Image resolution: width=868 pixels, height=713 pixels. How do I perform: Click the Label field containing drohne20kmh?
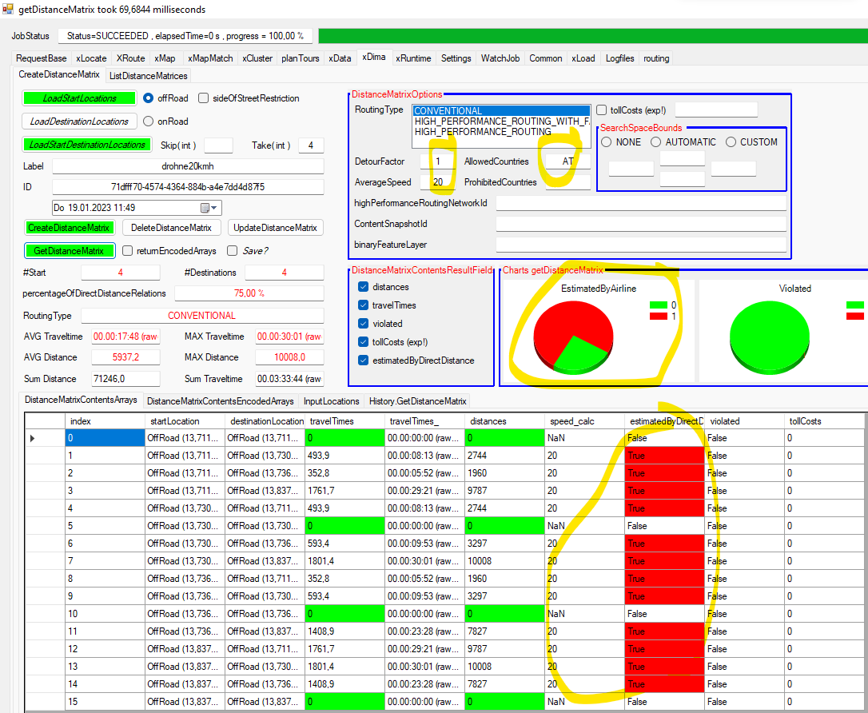187,166
